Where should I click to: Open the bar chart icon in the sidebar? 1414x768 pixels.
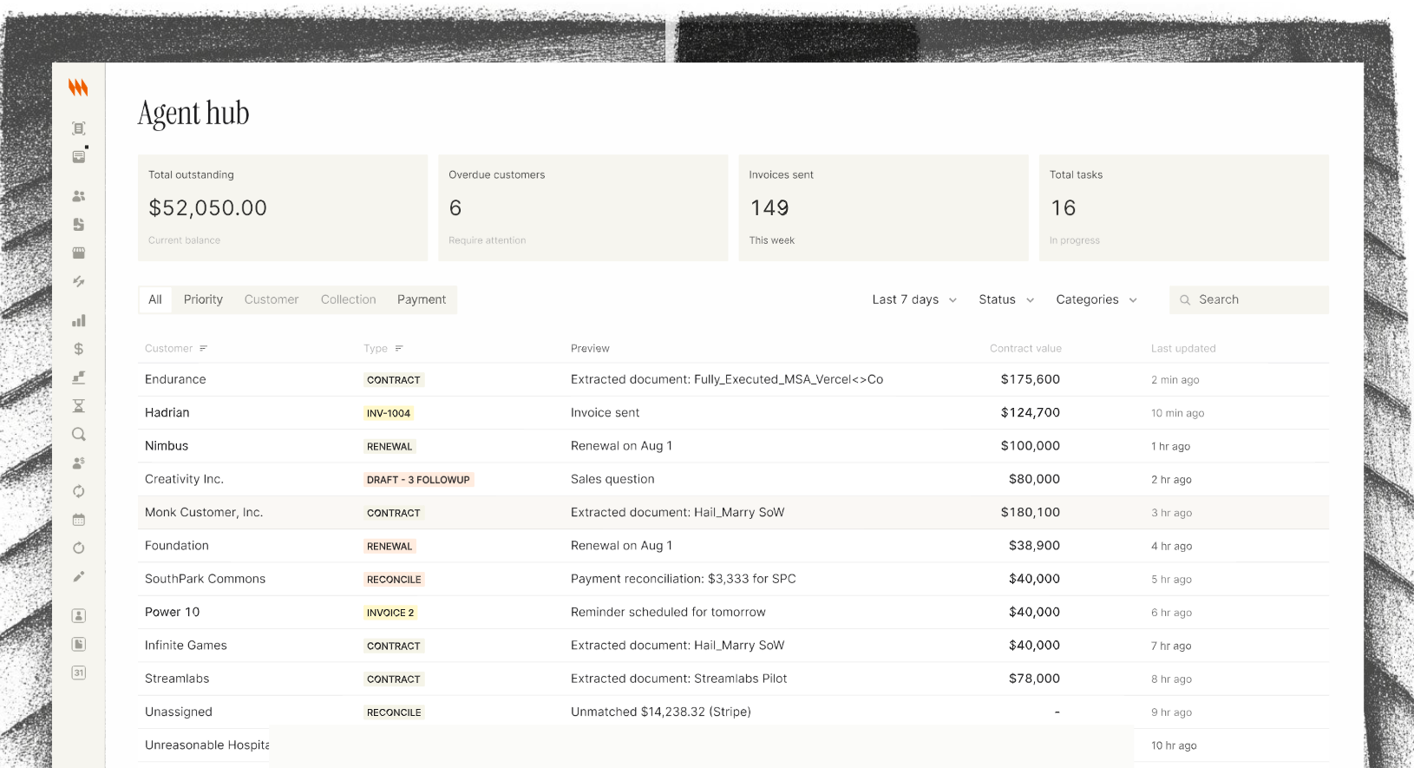[79, 321]
